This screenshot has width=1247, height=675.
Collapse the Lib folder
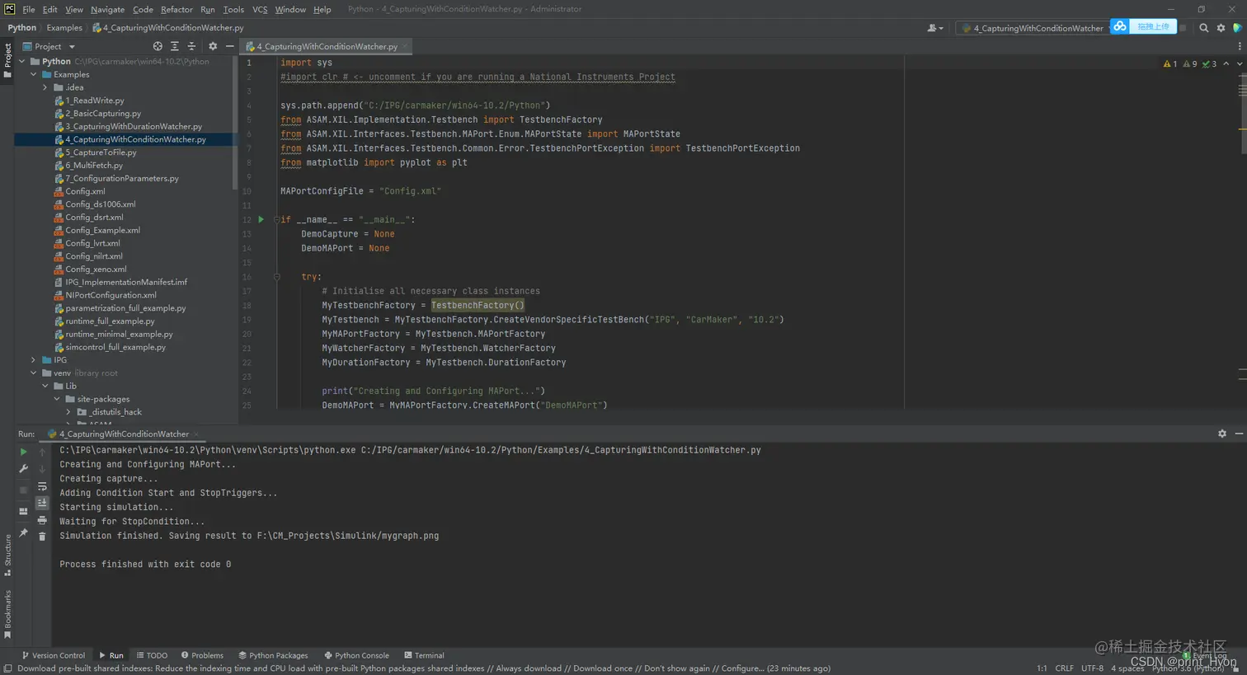coord(45,386)
